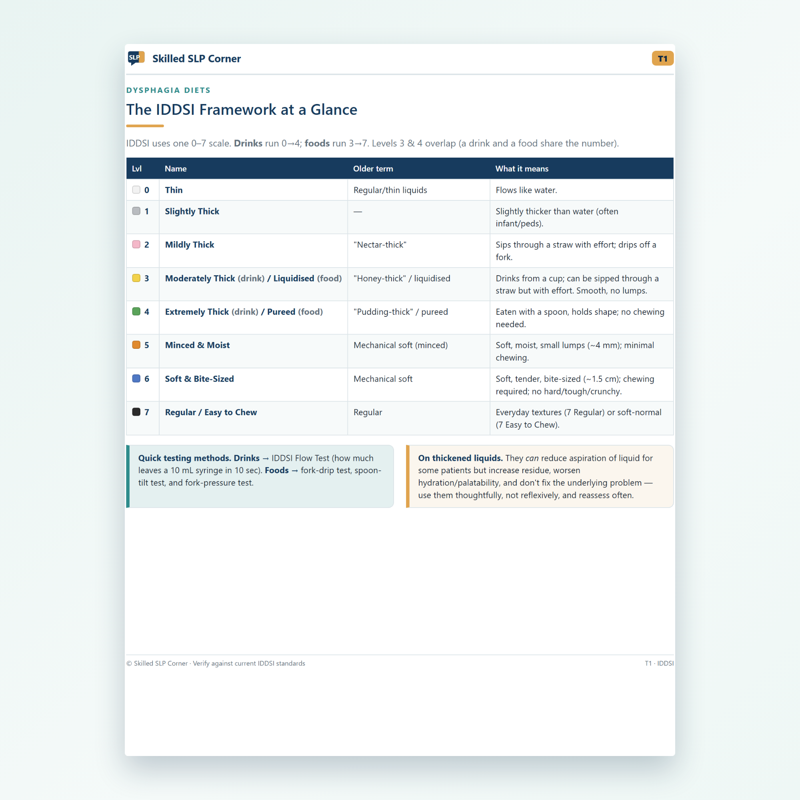The height and width of the screenshot is (800, 800).
Task: Click the Soft & Bite-Sized level name
Action: pos(200,379)
